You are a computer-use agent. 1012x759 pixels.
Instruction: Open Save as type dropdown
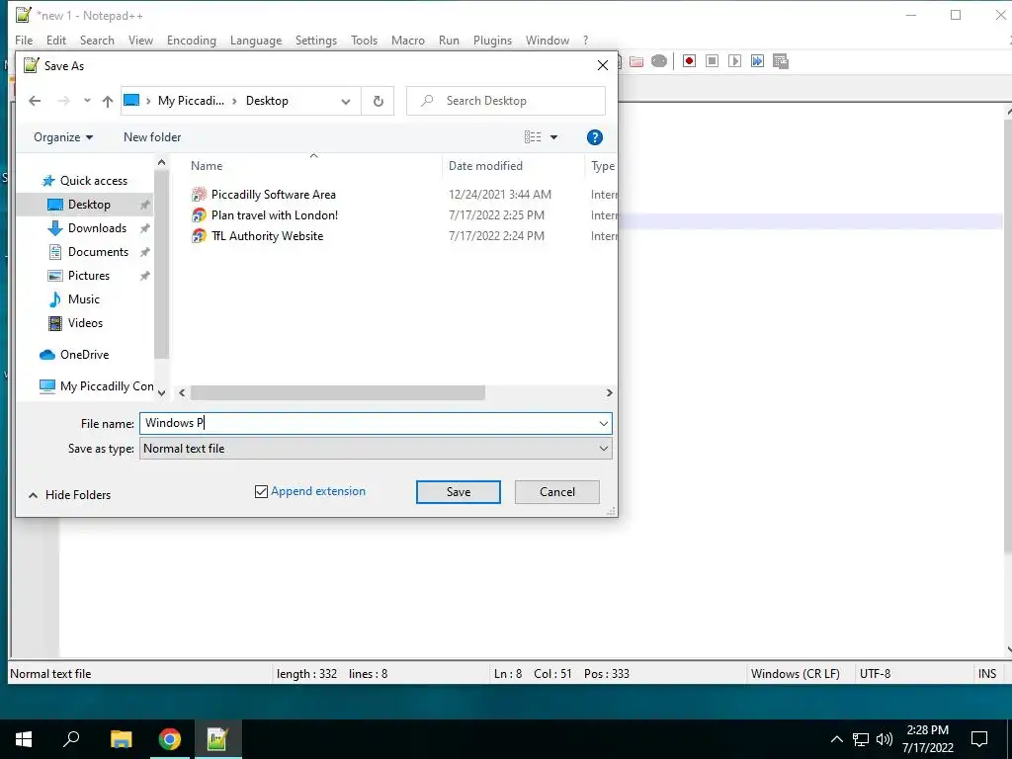(x=604, y=449)
